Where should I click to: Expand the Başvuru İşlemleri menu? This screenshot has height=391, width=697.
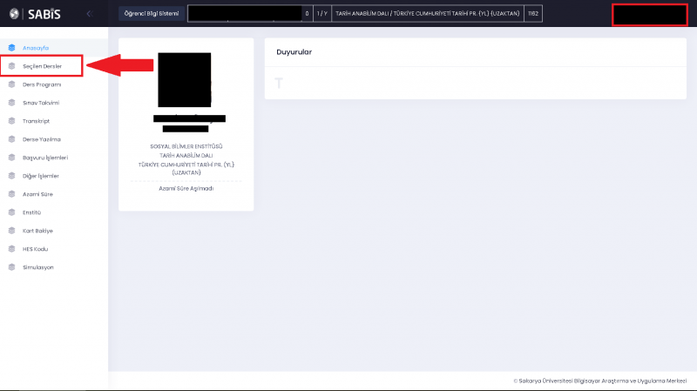[44, 158]
